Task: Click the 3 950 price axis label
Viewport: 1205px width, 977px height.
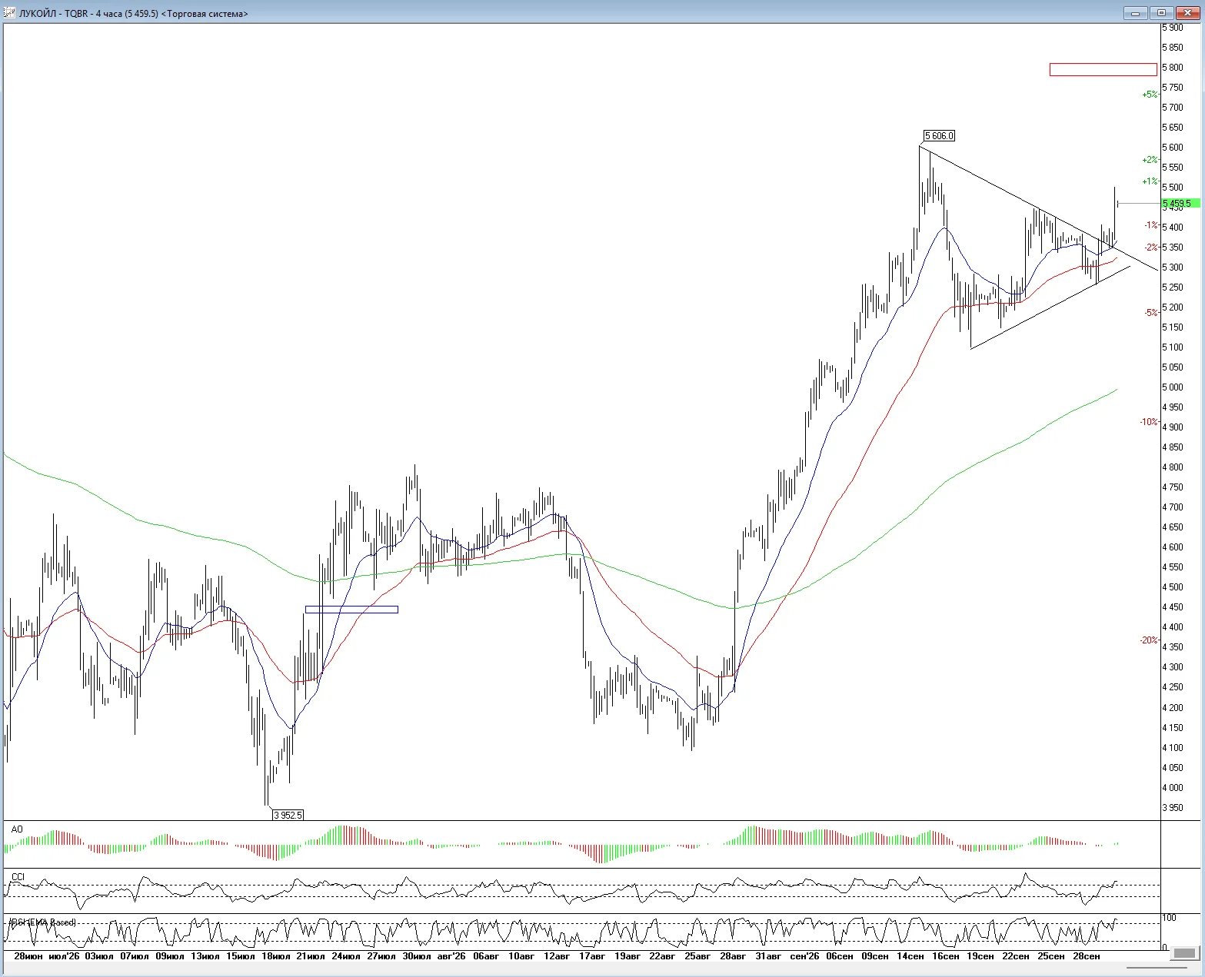Action: (x=1173, y=808)
